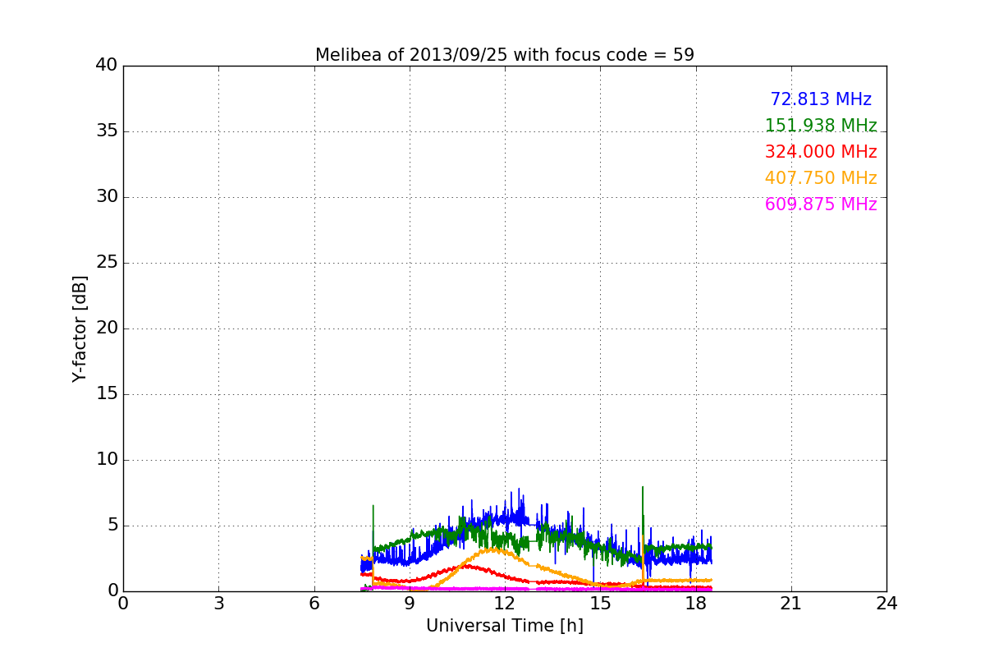Click the Universal Time [h] axis label
Screen dimensions: 985x657
pos(505,626)
